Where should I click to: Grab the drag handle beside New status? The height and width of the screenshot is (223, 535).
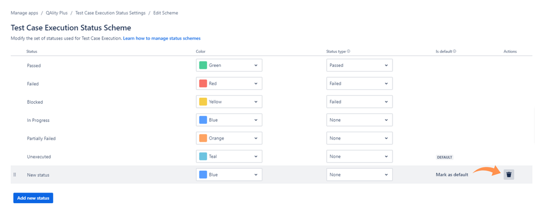click(x=14, y=175)
